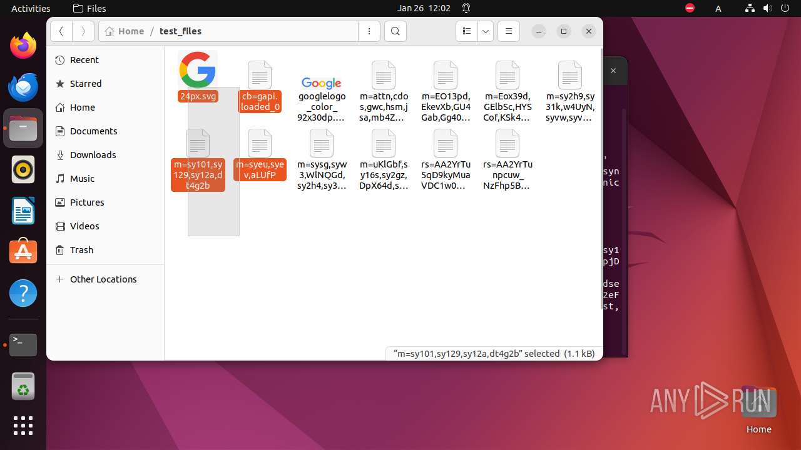Open the Files app menu in top bar
Viewport: 801px width, 450px height.
89,8
